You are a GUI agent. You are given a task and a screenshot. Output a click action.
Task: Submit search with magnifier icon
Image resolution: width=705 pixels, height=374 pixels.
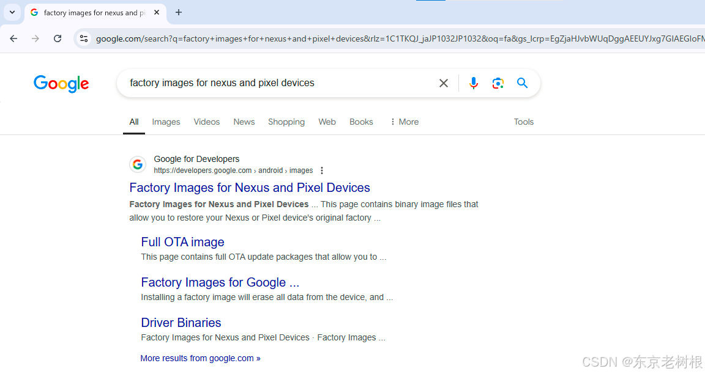point(522,83)
